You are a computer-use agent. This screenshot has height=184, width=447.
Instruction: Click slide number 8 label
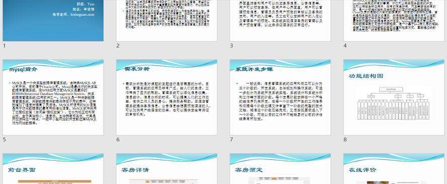345,140
